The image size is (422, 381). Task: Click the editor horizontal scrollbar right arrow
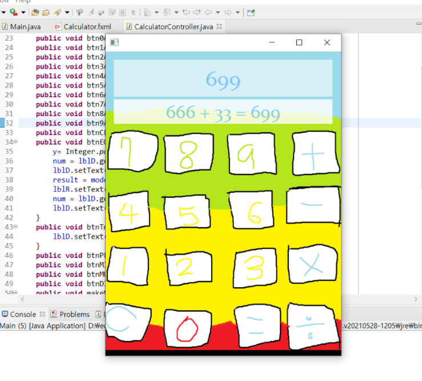pyautogui.click(x=416, y=299)
